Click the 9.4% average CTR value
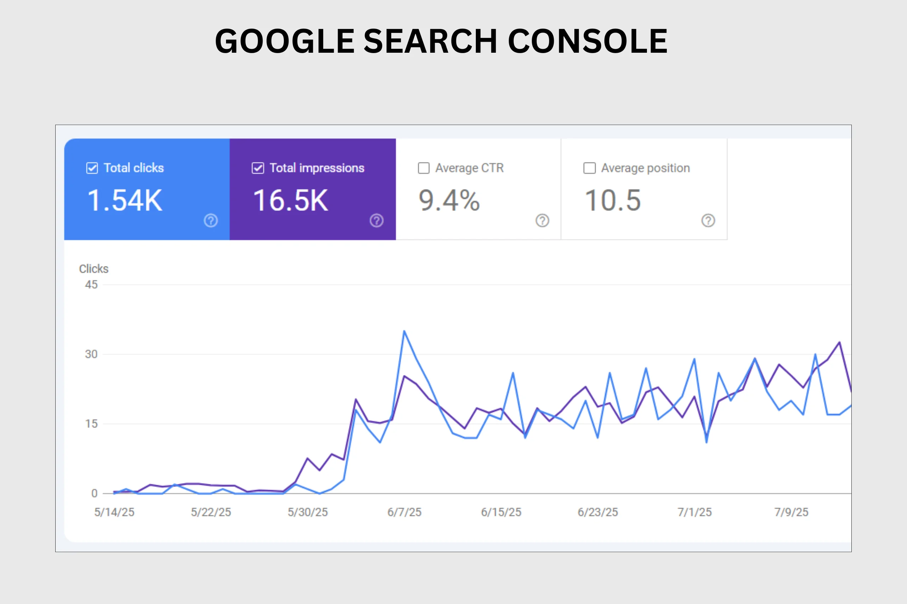The image size is (907, 604). coord(449,201)
